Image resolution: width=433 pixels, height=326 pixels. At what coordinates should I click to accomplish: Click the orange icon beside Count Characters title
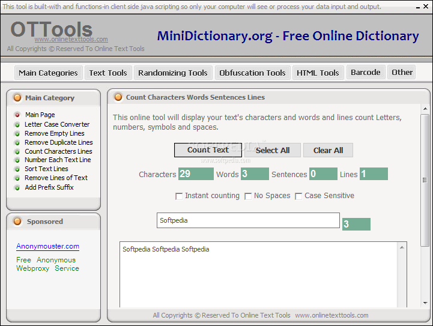[x=118, y=97]
